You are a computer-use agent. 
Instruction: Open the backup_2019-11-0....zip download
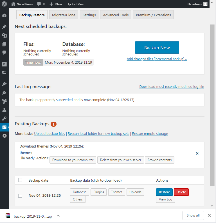click(x=33, y=216)
